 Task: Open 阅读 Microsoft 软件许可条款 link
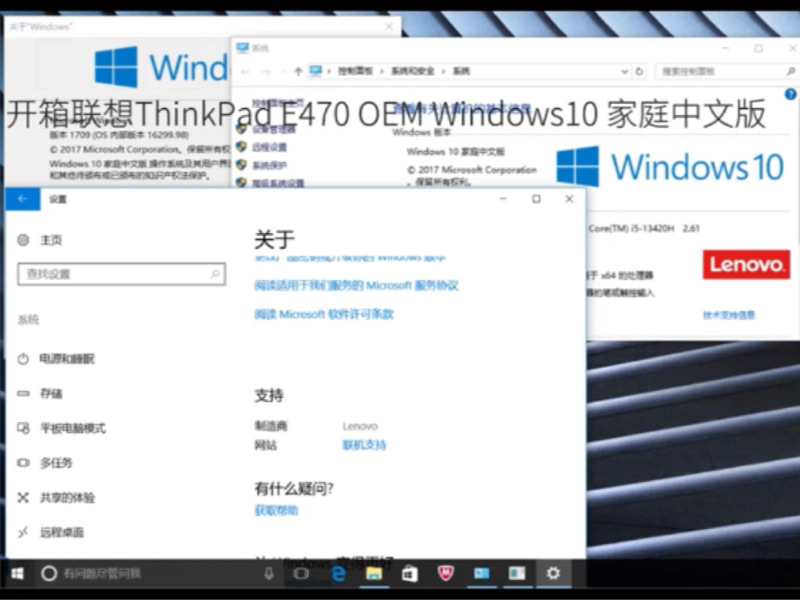pos(324,314)
